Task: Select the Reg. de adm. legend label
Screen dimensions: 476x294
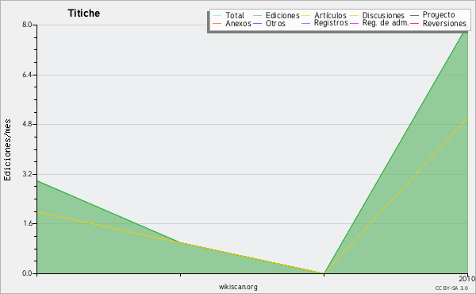Action: pos(386,23)
